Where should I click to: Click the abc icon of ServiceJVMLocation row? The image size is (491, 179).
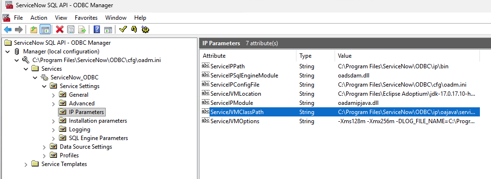[x=205, y=93]
